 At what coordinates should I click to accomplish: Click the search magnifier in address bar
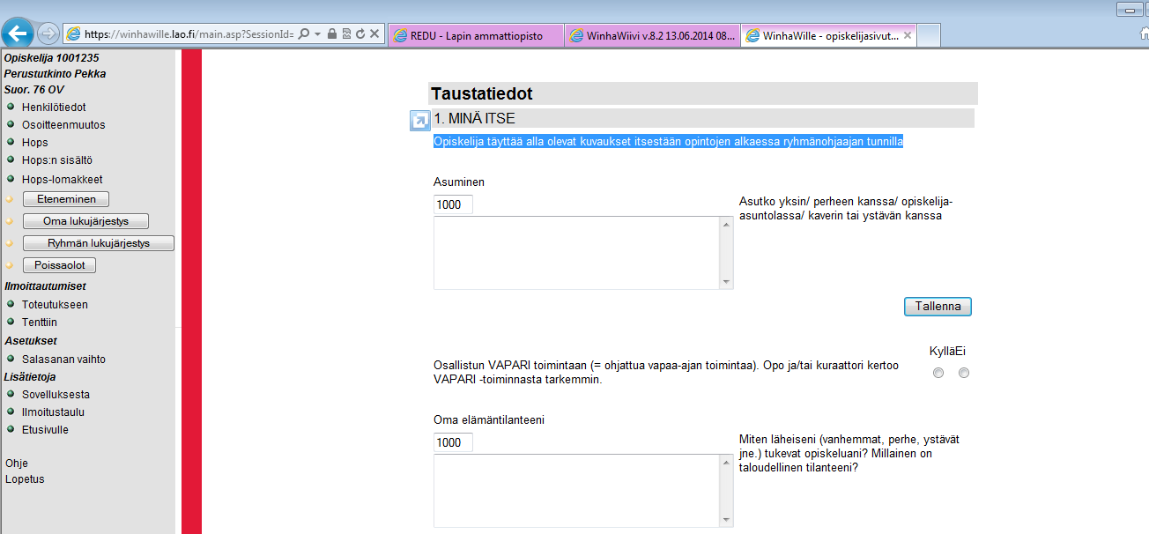point(304,34)
